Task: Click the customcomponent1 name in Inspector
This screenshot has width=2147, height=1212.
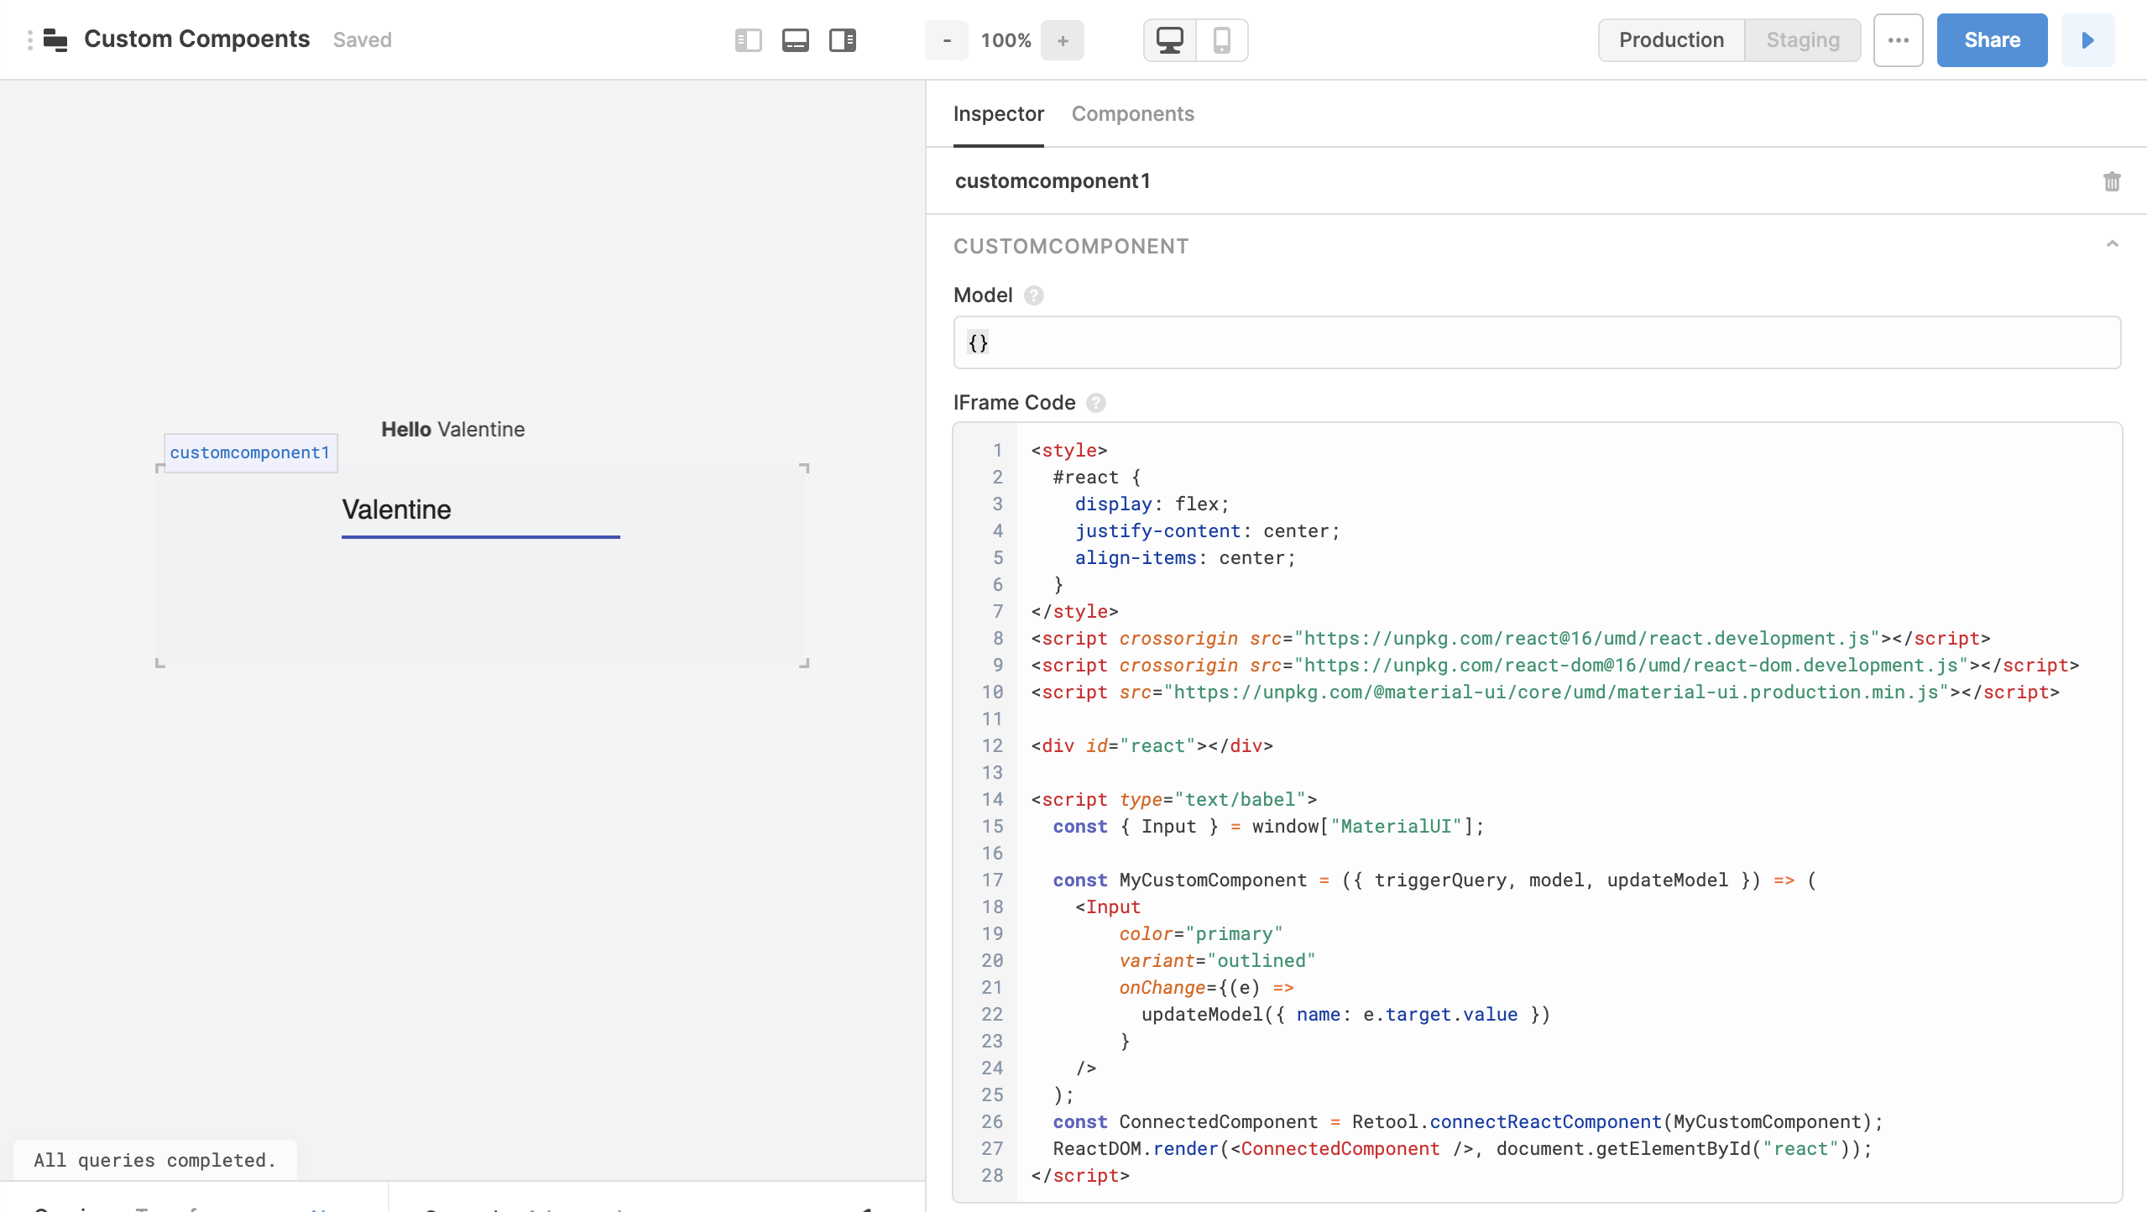Action: coord(1053,181)
